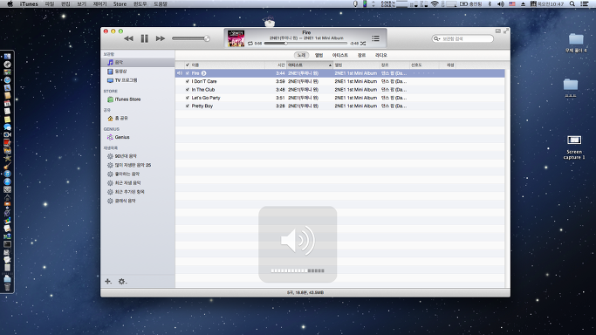Screen dimensions: 596x335
Task: Uncheck the checkbox for Pretty Boy
Action: [187, 106]
